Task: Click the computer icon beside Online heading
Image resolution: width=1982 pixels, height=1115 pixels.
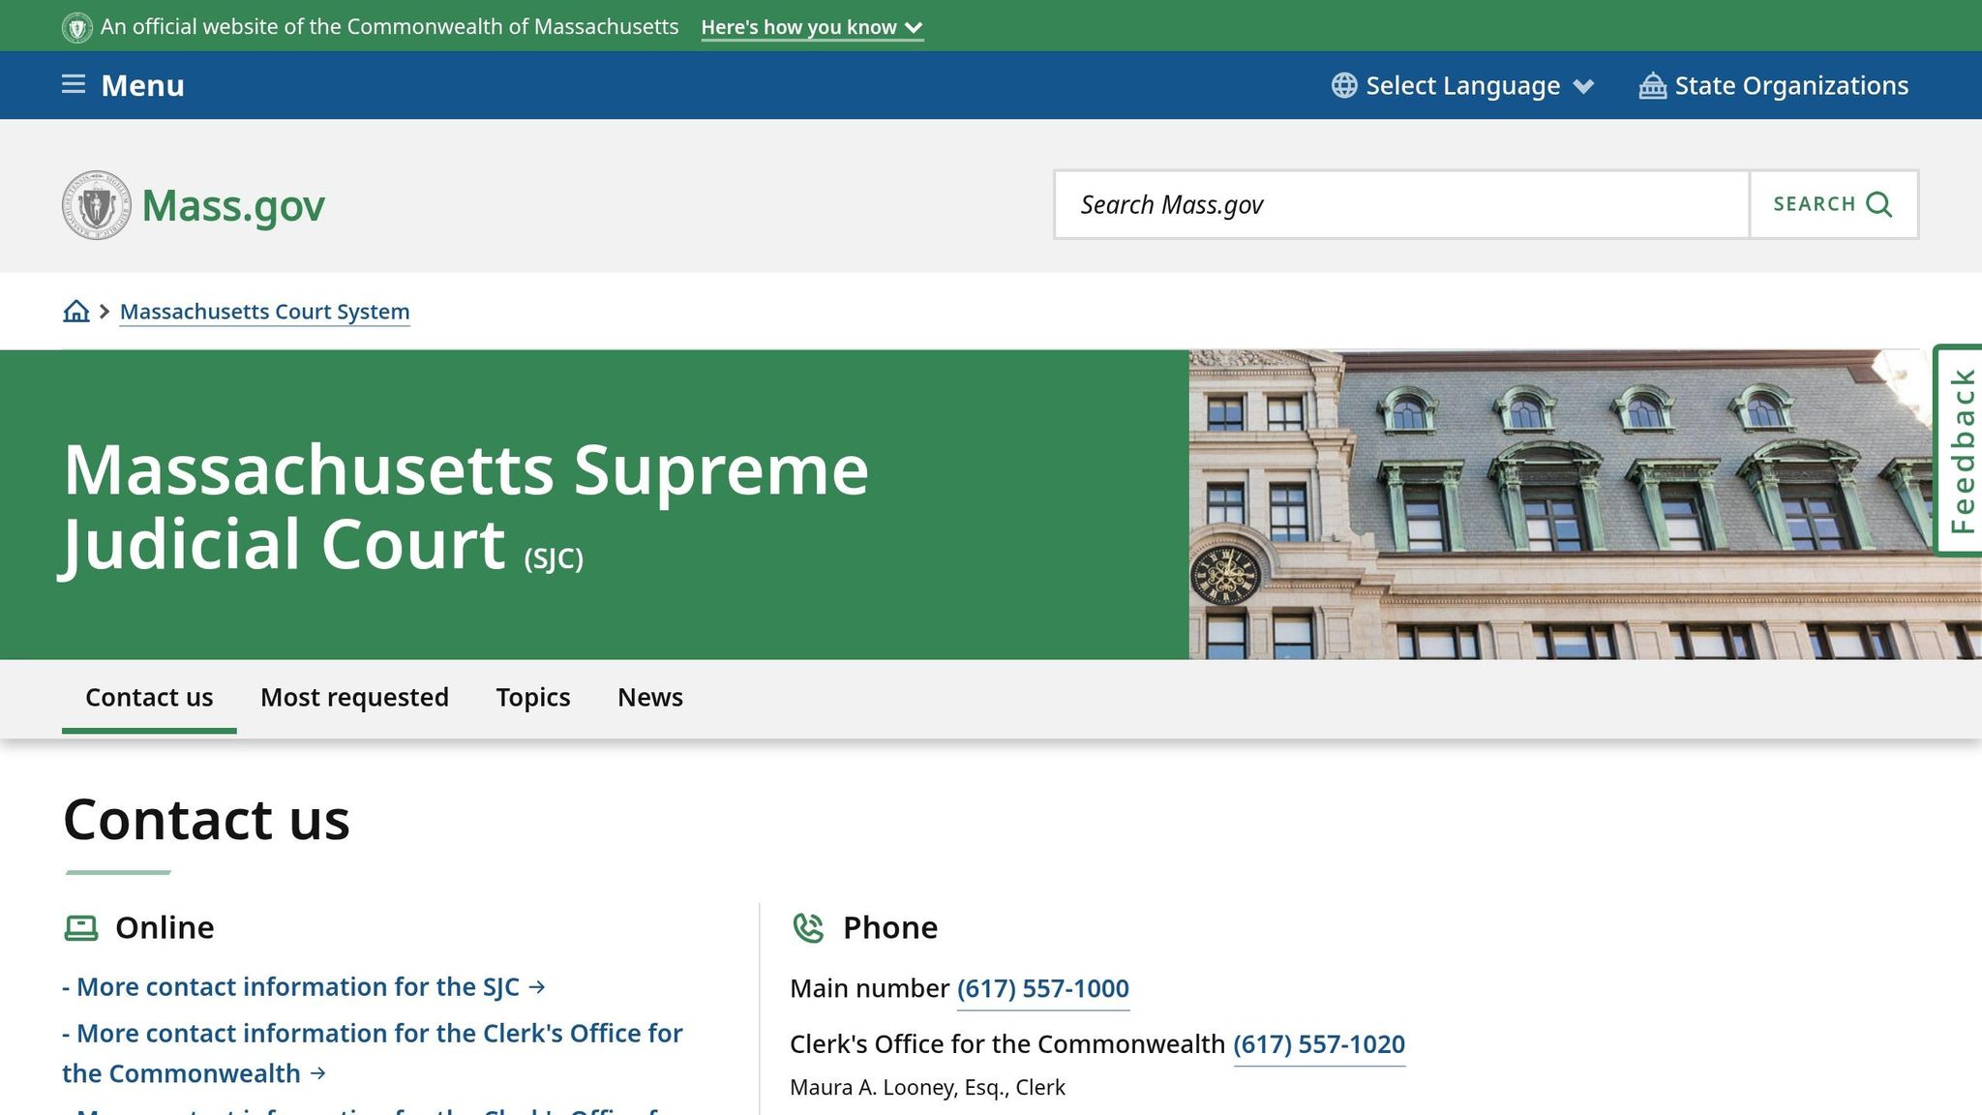Action: (x=83, y=926)
